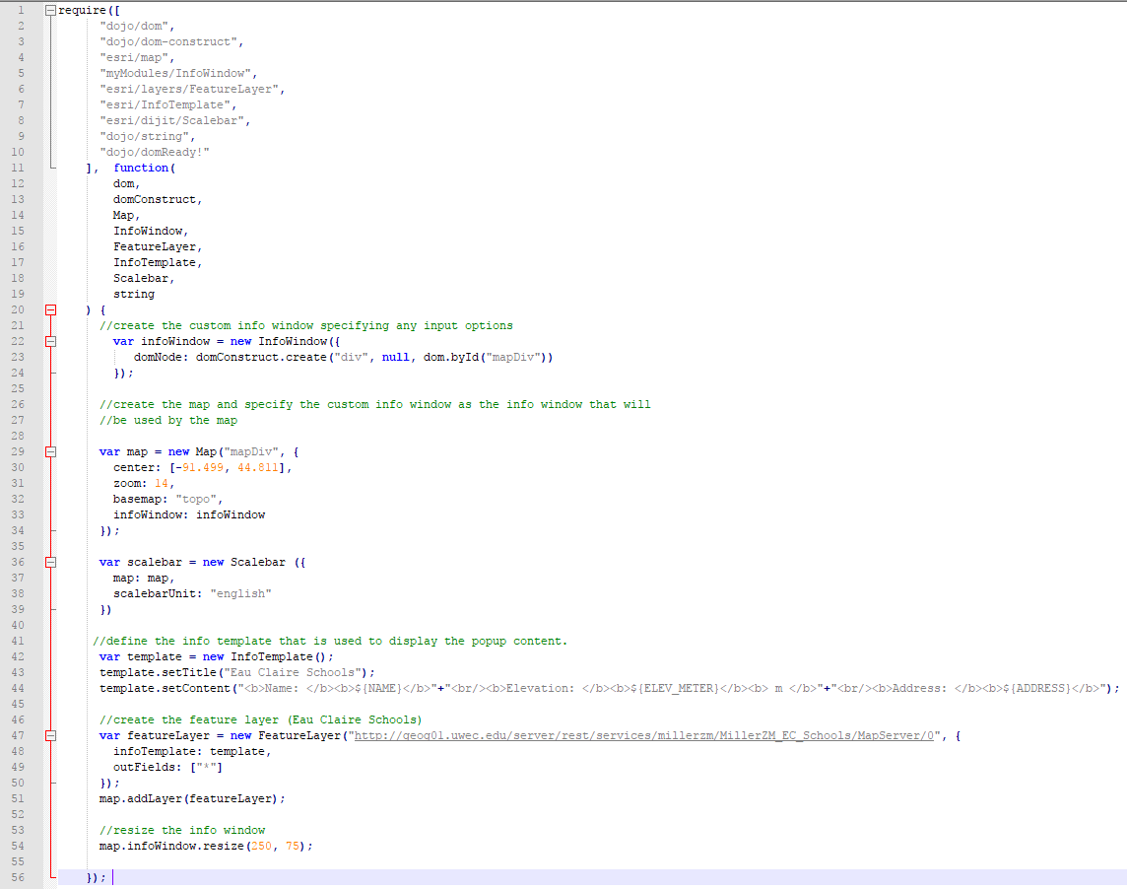Click the 'infoTemplate: template,' line
Image resolution: width=1127 pixels, height=889 pixels.
point(192,752)
